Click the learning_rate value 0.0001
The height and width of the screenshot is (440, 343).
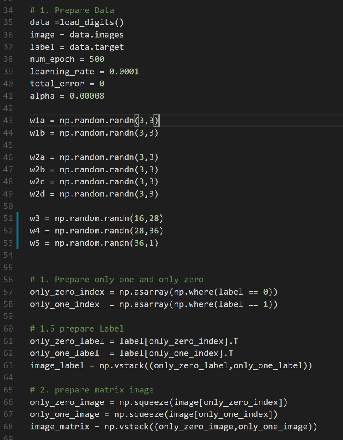click(124, 71)
